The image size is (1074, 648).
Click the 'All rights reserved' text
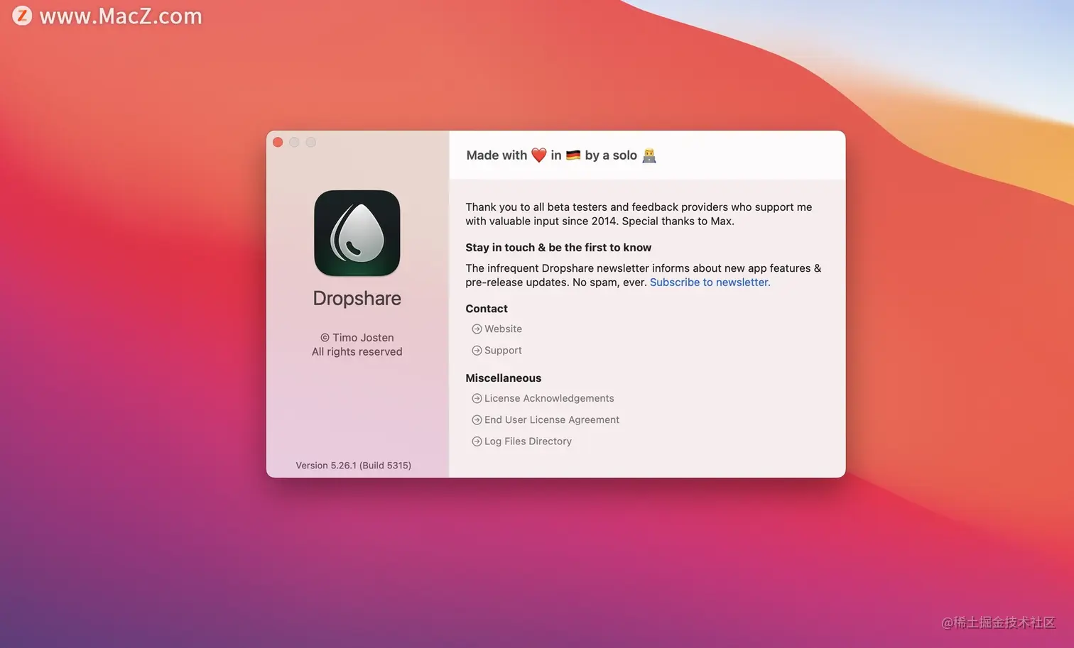[x=357, y=352]
